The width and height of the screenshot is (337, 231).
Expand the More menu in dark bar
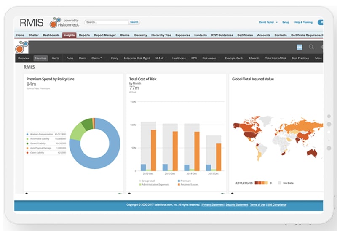point(318,58)
